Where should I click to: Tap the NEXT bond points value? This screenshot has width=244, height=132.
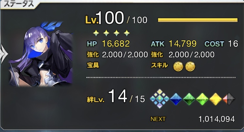point(216,119)
